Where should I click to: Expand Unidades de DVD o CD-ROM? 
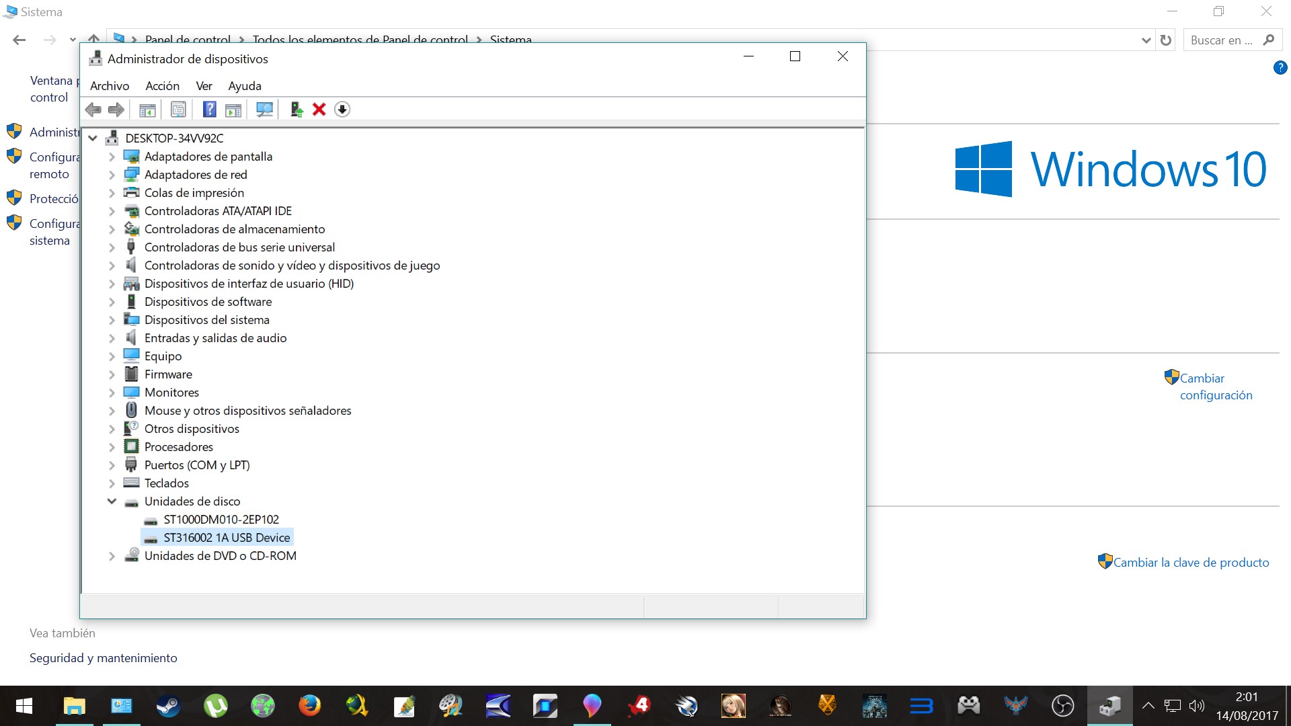click(x=112, y=556)
